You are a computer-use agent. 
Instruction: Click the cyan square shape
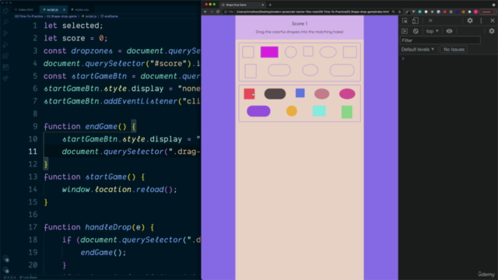319,111
